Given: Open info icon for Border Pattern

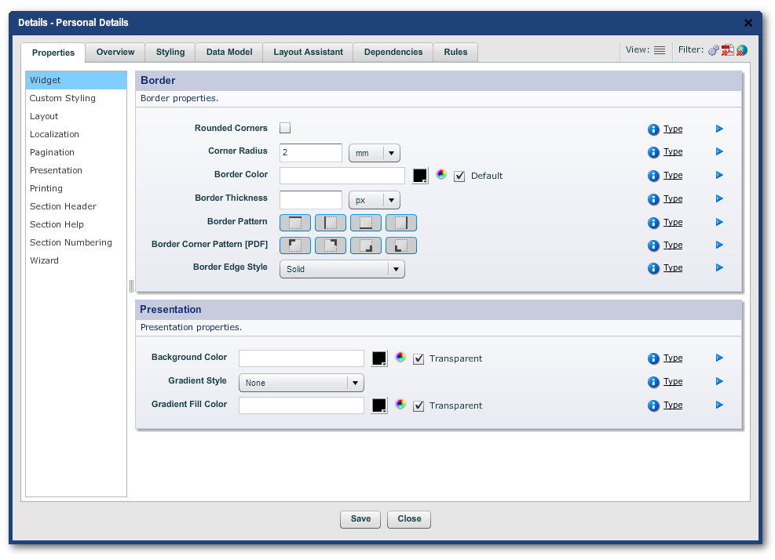Looking at the screenshot, I should click(653, 223).
